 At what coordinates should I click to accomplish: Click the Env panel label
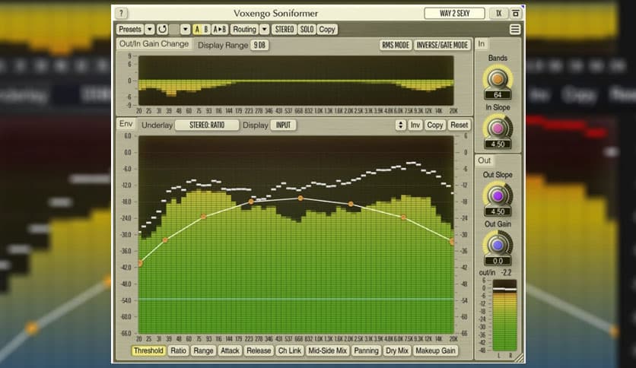coord(126,124)
